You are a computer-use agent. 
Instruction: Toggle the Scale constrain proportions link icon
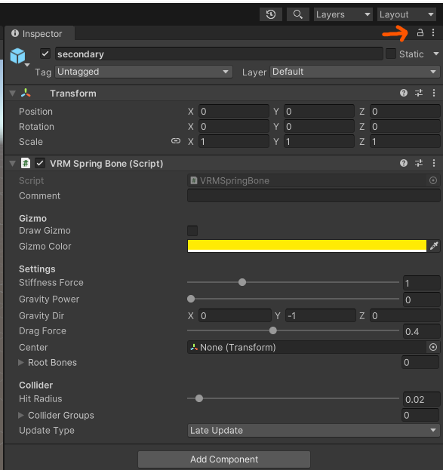pyautogui.click(x=176, y=141)
